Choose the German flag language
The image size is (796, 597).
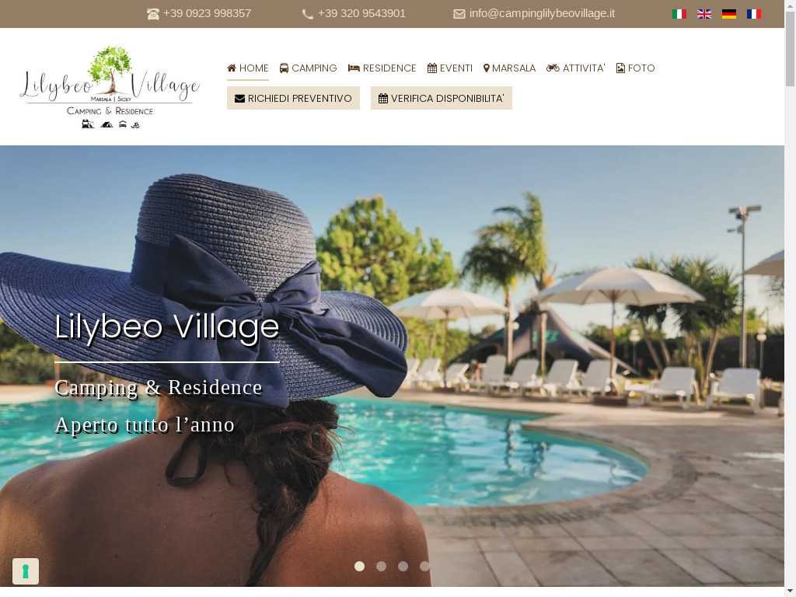pyautogui.click(x=728, y=14)
